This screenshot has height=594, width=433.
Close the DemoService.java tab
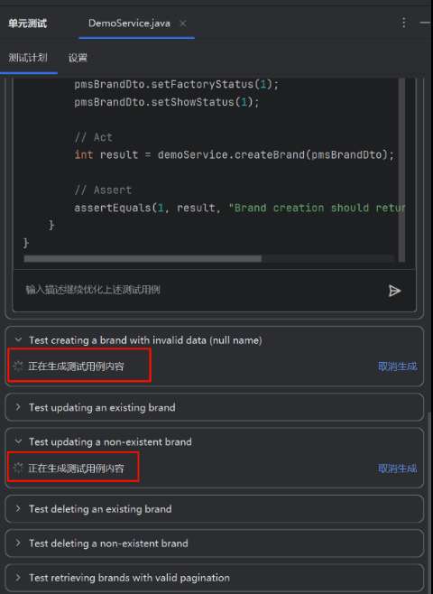point(183,23)
